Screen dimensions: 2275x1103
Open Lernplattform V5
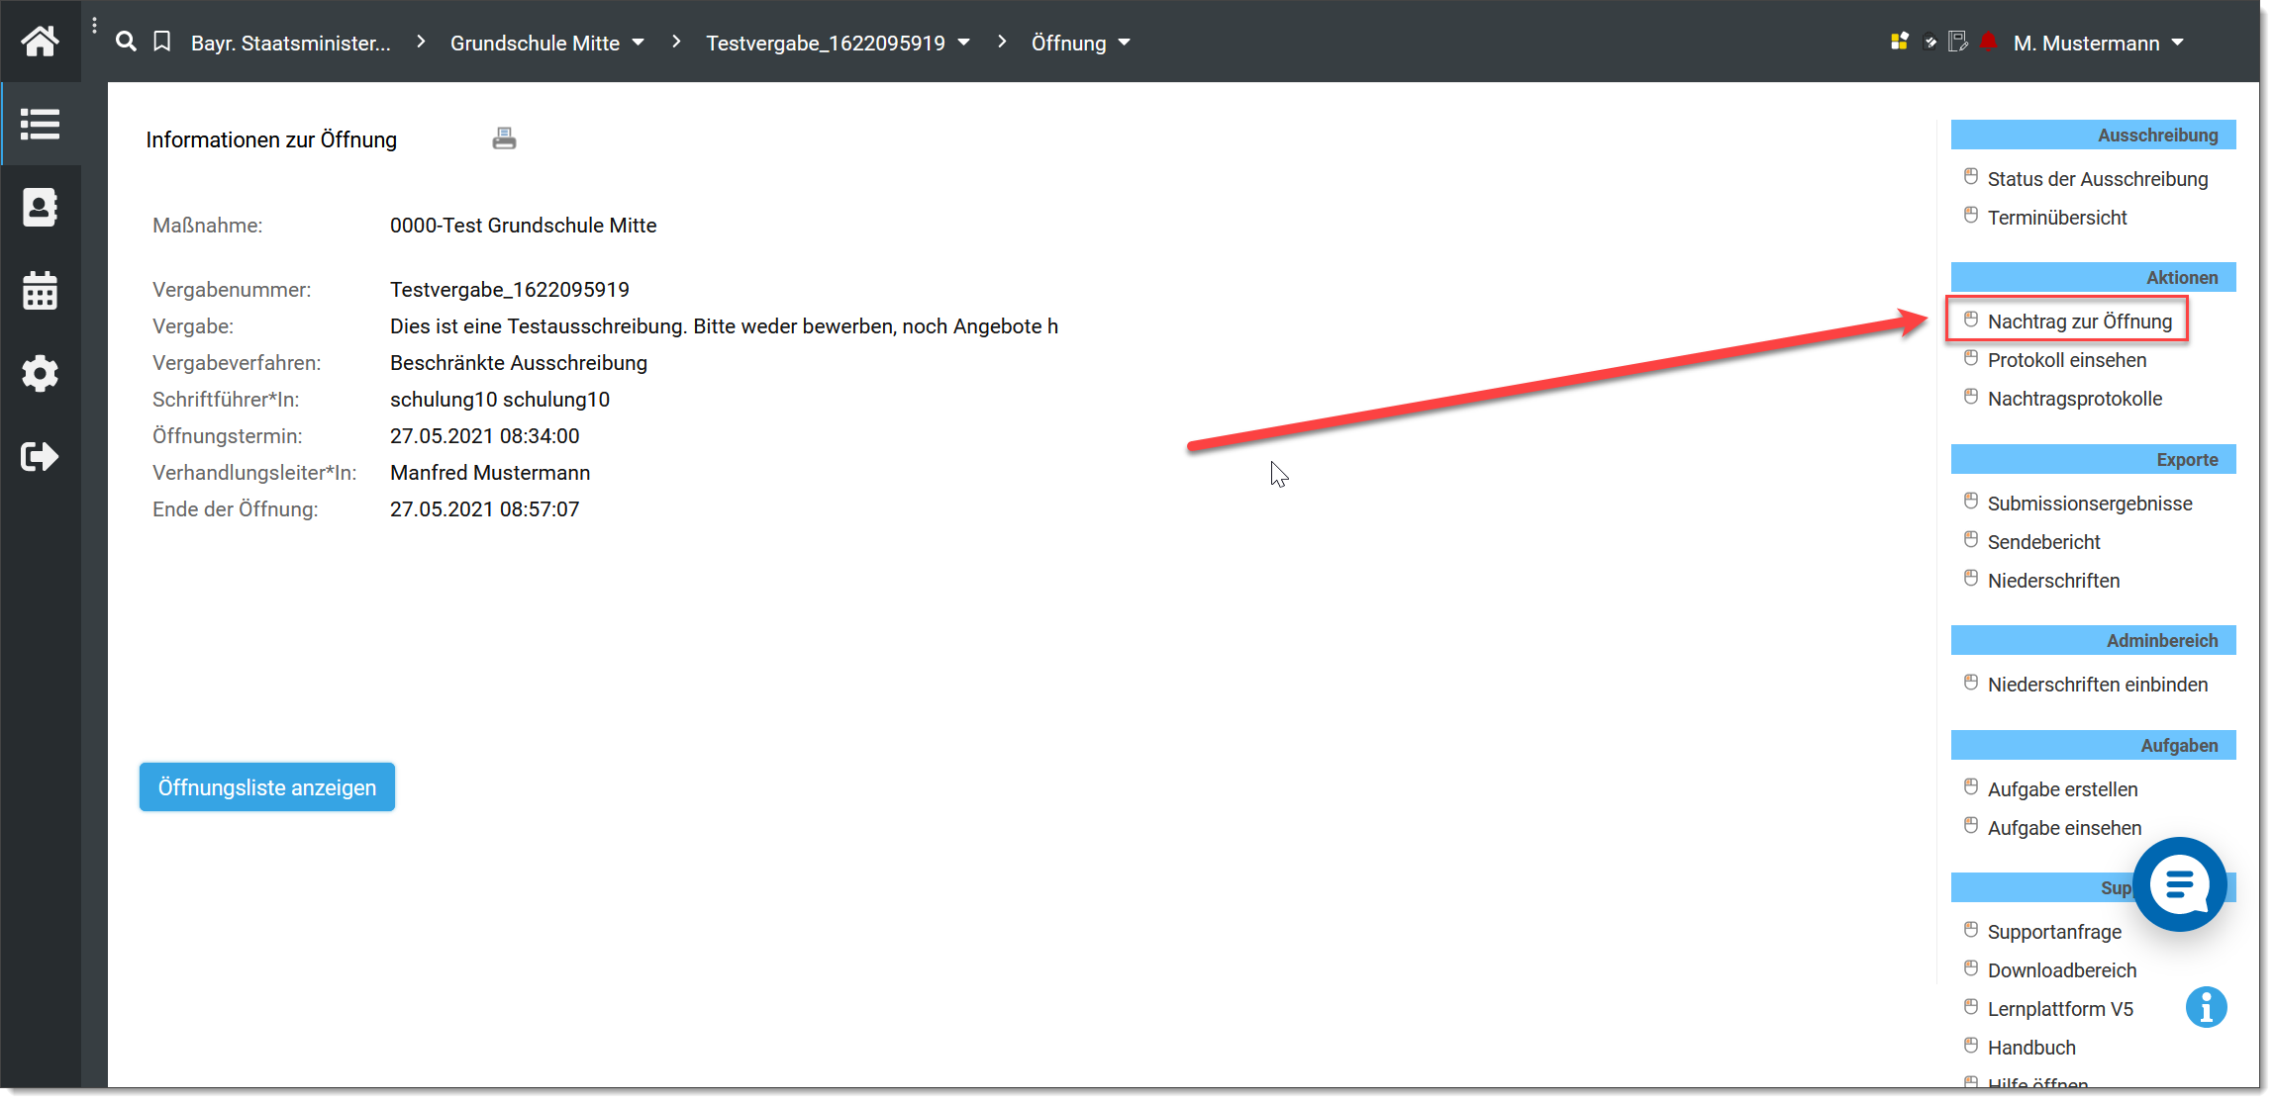[x=2060, y=1009]
